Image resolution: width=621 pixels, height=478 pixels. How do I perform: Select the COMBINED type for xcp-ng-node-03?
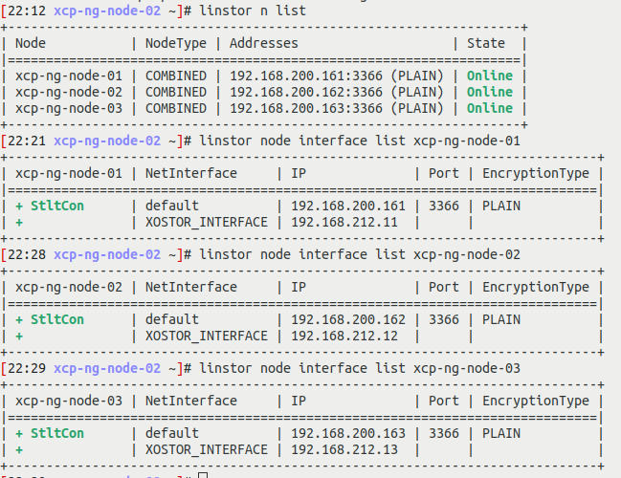pyautogui.click(x=176, y=108)
